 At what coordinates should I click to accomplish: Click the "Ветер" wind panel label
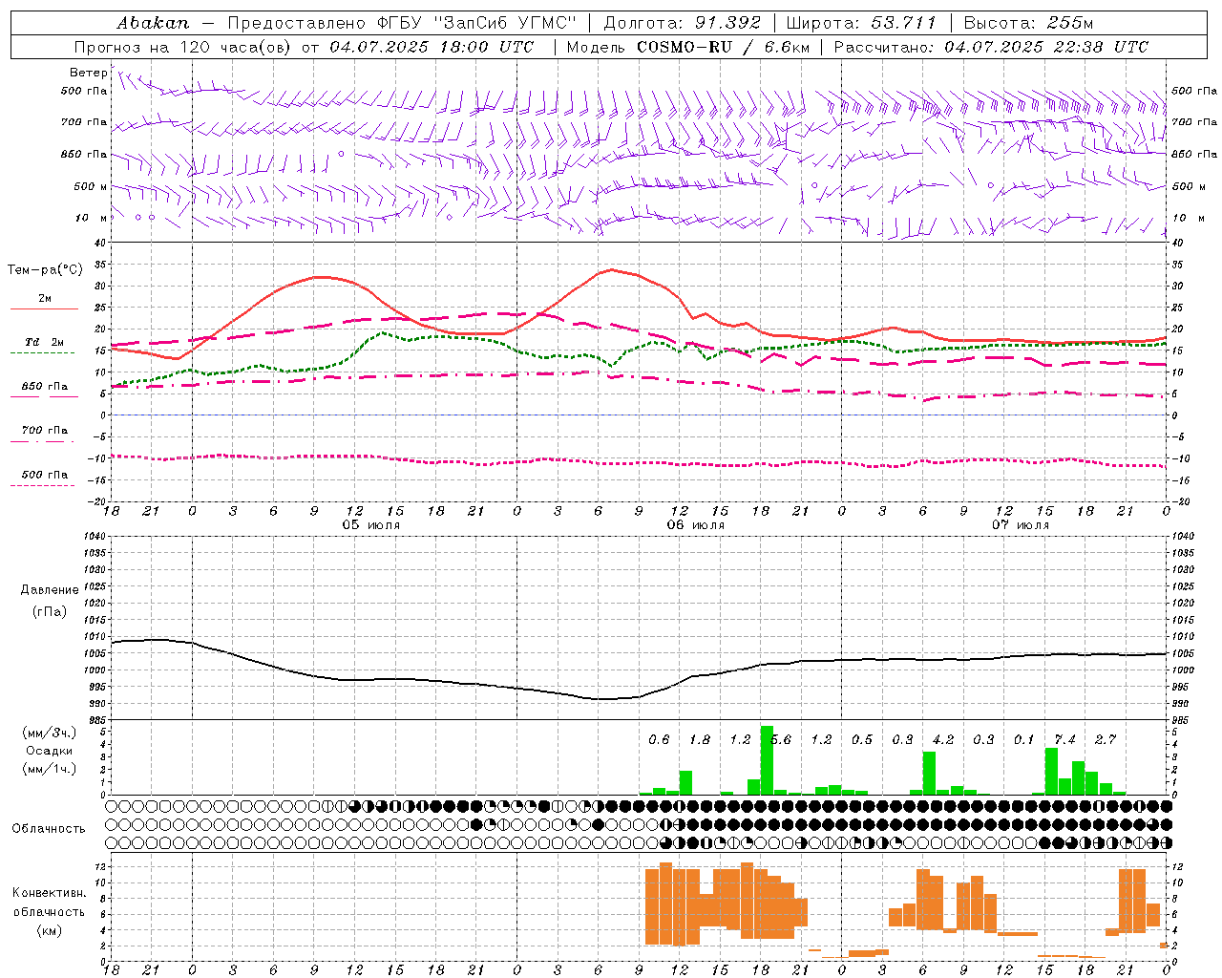coord(88,73)
